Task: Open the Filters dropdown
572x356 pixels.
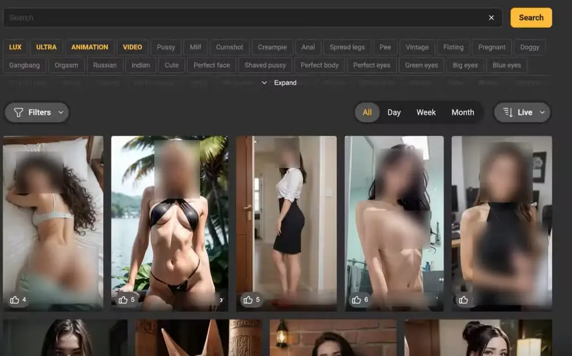Action: [x=37, y=113]
